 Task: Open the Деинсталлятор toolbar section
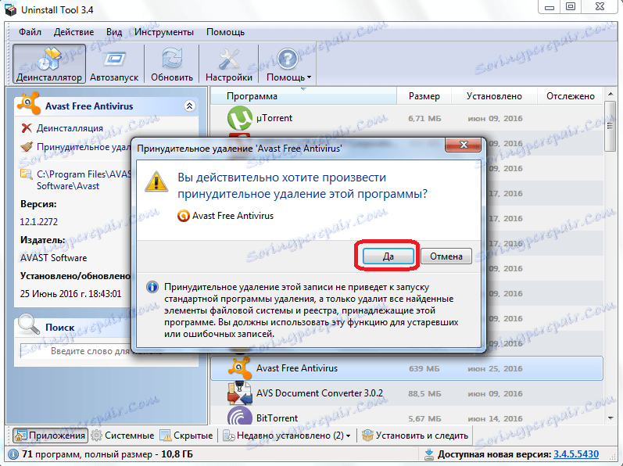(x=49, y=63)
